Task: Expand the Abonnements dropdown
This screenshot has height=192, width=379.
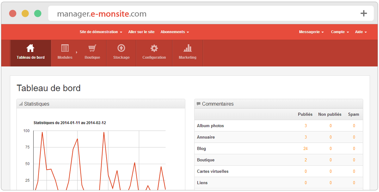Action: [175, 32]
